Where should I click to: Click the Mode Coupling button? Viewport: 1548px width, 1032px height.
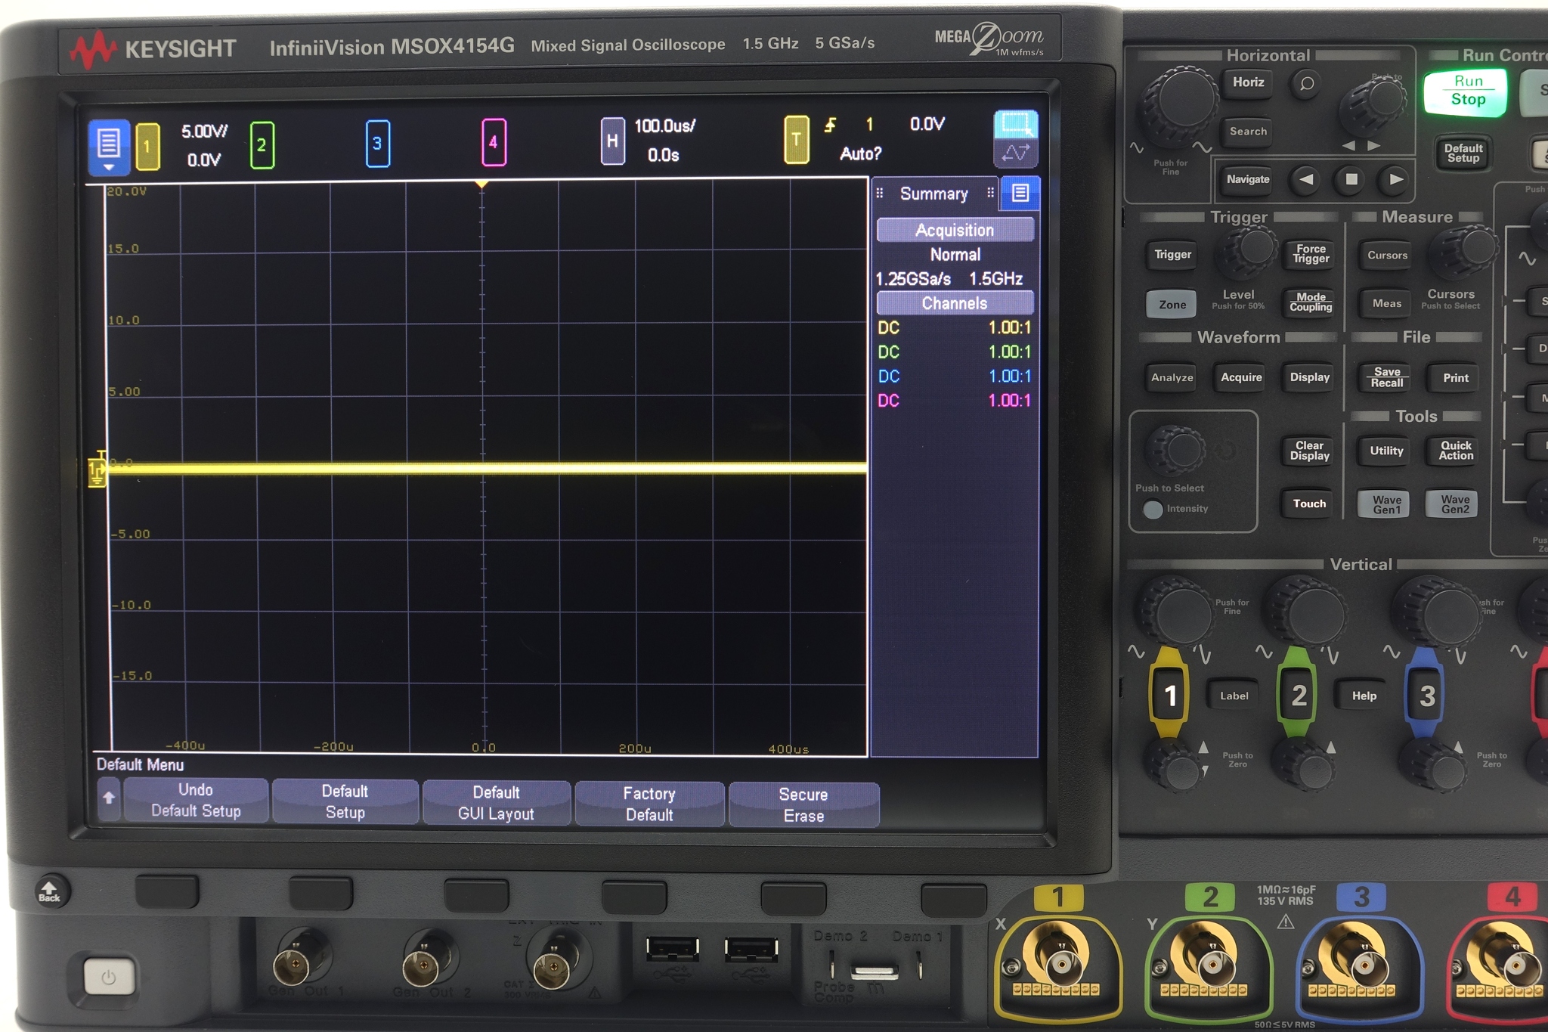[1310, 302]
